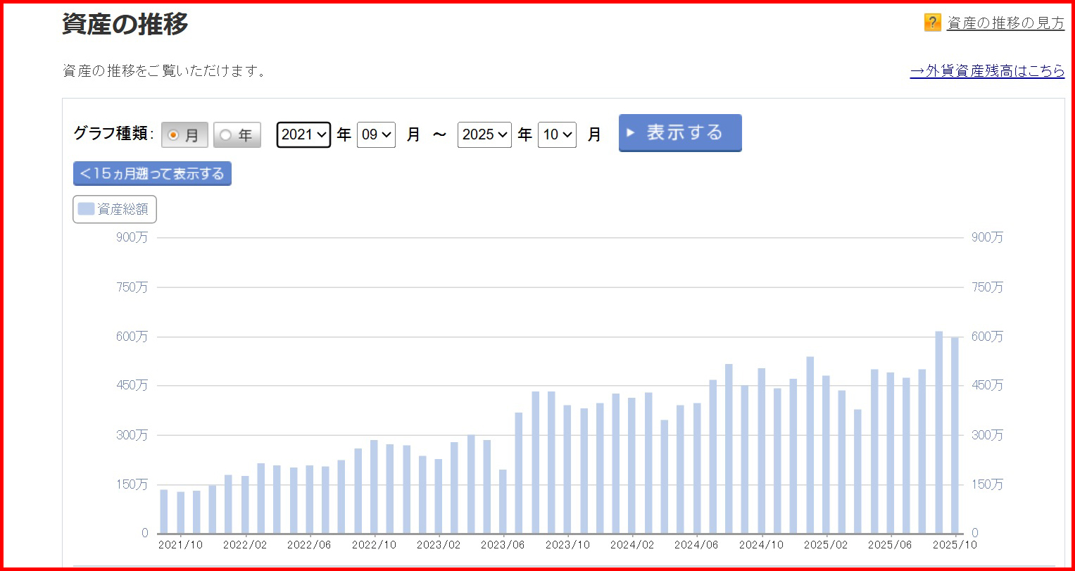Follow the 外貨資産残高はこちら link
1075x571 pixels.
pyautogui.click(x=987, y=71)
